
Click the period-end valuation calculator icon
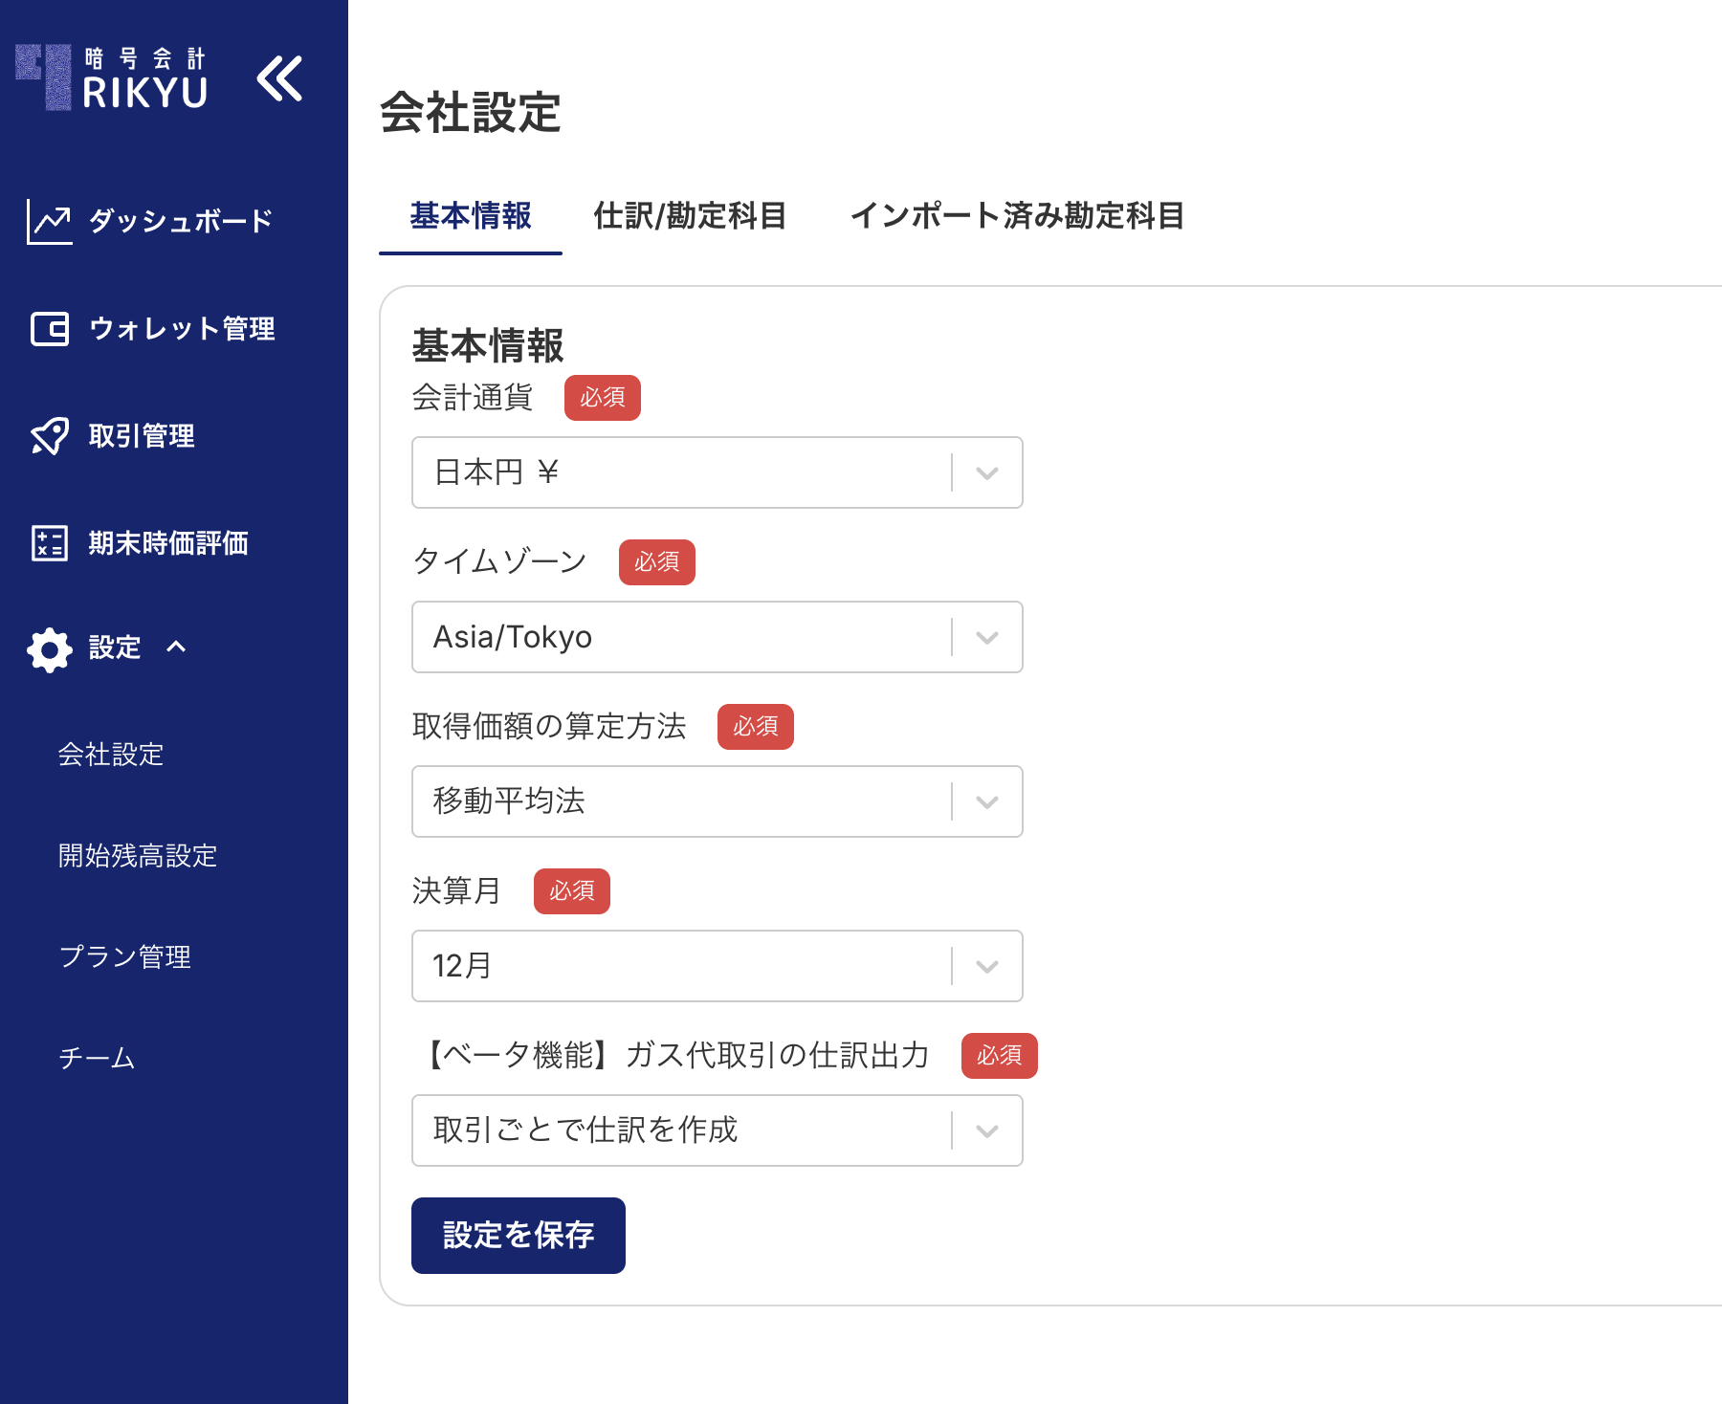point(49,543)
